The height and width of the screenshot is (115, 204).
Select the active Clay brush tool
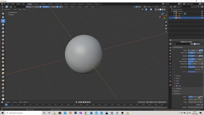[x=3, y=21]
